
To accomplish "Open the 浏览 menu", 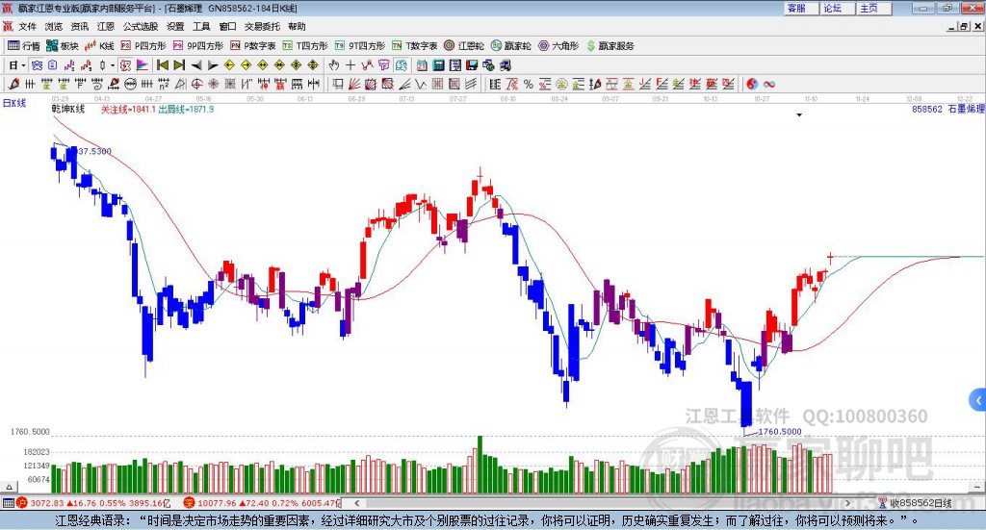I will click(54, 26).
